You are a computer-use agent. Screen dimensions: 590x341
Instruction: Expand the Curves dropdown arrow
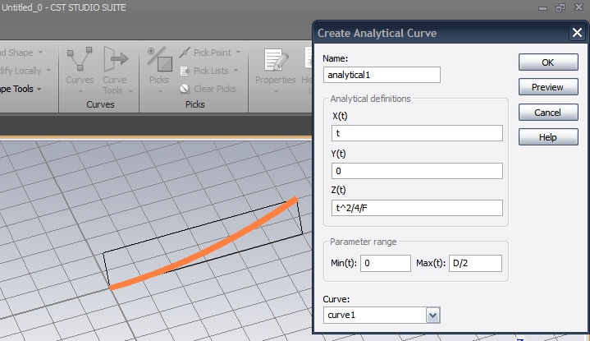click(x=80, y=91)
